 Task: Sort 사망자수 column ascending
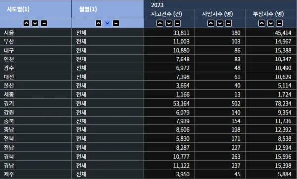coord(211,23)
